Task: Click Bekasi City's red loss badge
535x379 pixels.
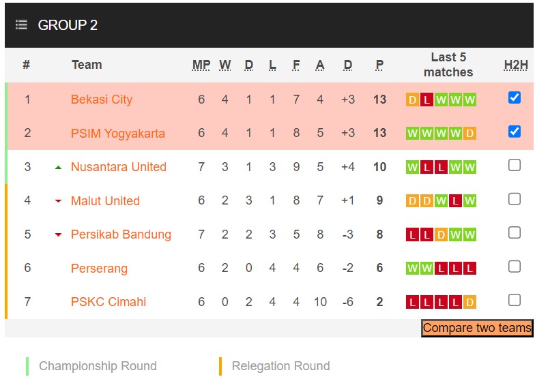Action: coord(426,100)
